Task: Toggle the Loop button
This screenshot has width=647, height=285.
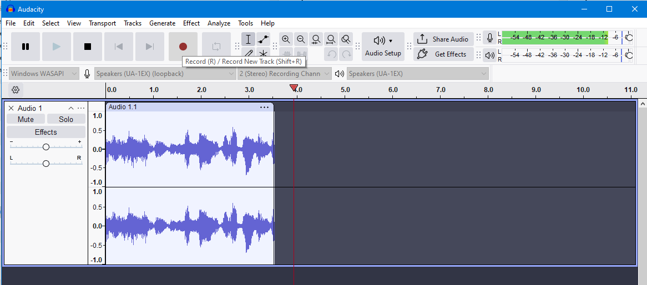Action: (x=216, y=47)
